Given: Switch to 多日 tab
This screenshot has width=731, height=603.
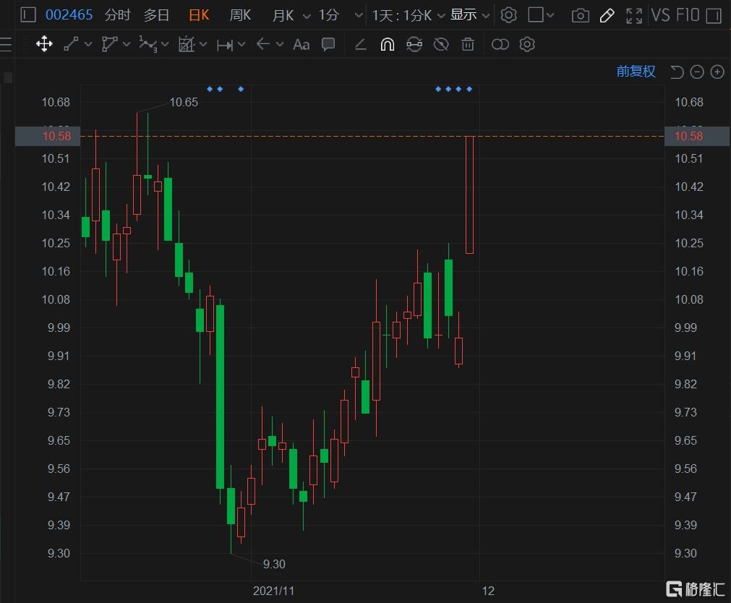Looking at the screenshot, I should pos(156,15).
